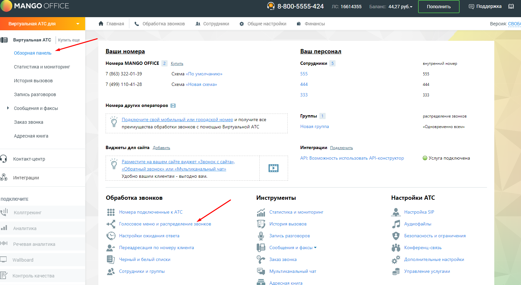
Task: Switch to the Сотрудники tab
Action: pyautogui.click(x=212, y=24)
